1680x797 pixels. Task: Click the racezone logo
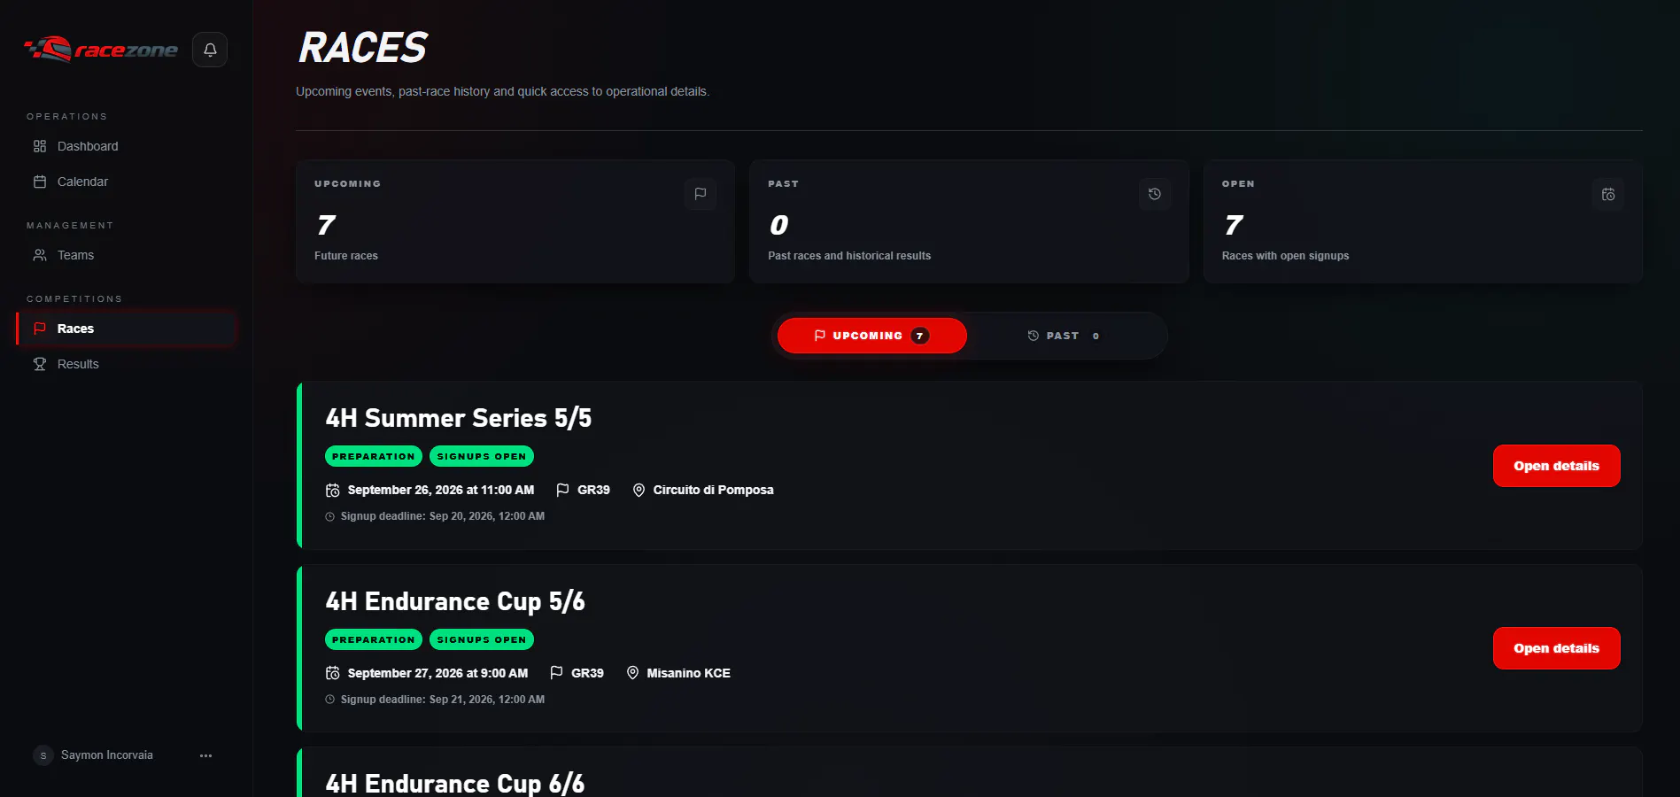point(100,50)
